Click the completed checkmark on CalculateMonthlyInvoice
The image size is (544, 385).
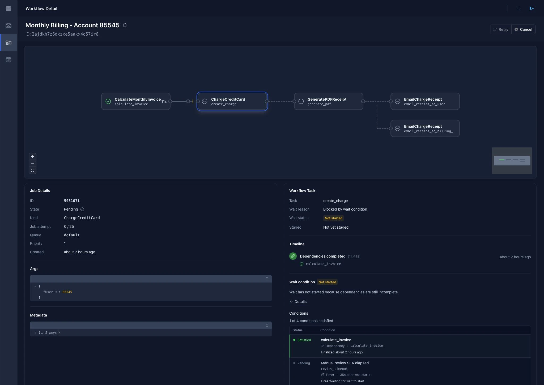pos(108,101)
